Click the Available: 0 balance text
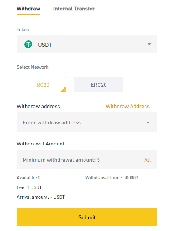Viewport: 183px width, 231px height. tap(29, 178)
